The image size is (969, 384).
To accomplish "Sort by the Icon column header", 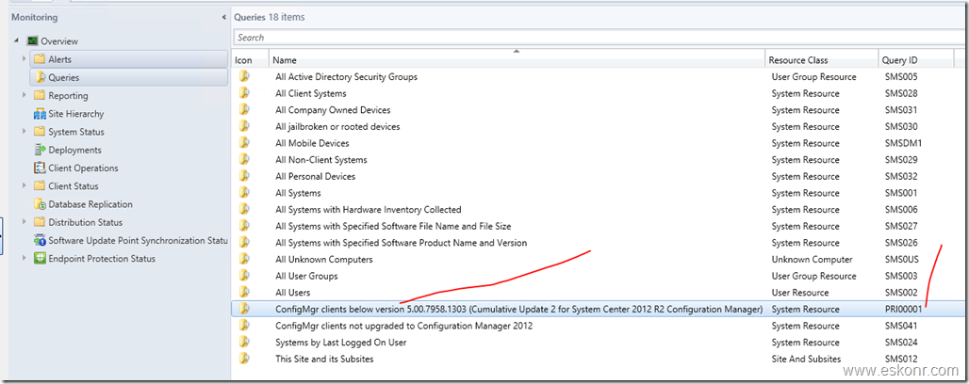I will [x=252, y=60].
